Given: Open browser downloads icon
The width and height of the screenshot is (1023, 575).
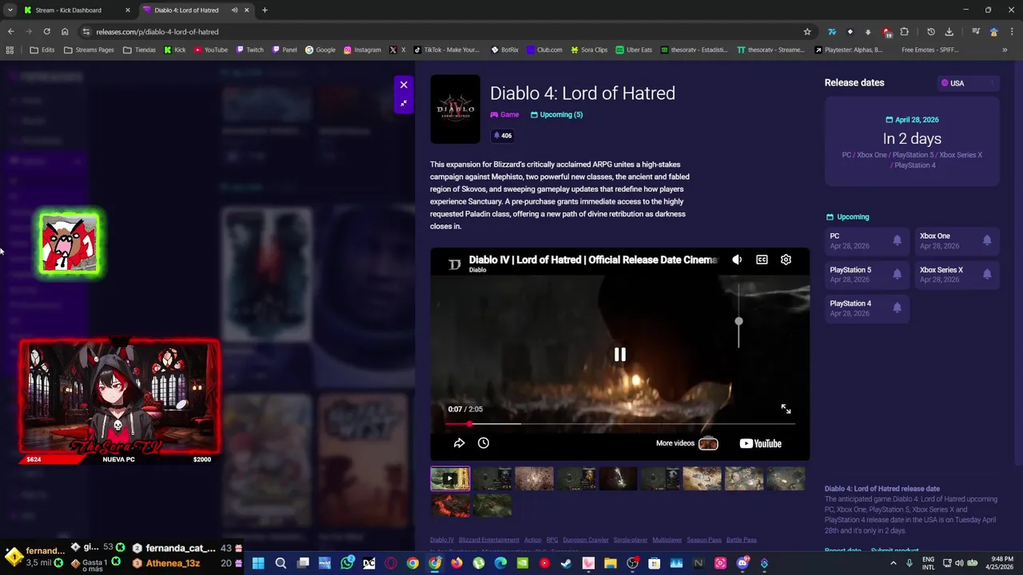Looking at the screenshot, I should [949, 32].
